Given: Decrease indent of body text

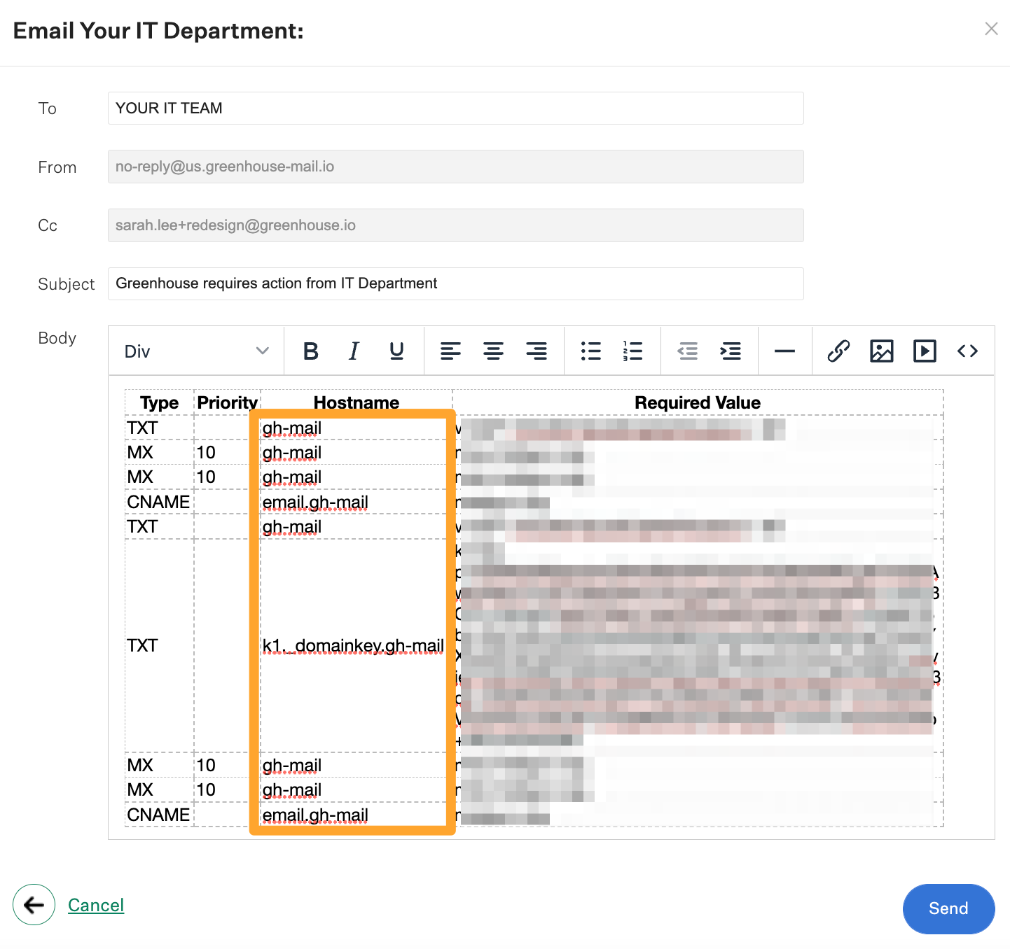Looking at the screenshot, I should pos(688,351).
